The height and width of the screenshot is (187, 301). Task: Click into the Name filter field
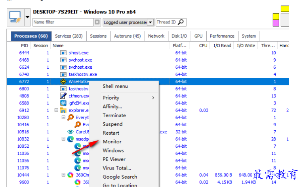pos(63,22)
